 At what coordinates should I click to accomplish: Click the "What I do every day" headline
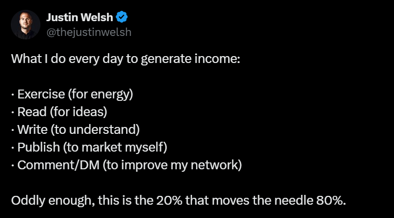[126, 59]
